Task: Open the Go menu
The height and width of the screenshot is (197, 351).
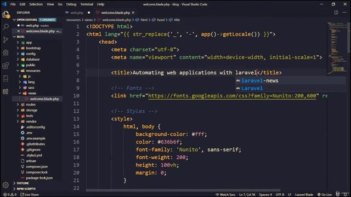Action: (x=60, y=4)
